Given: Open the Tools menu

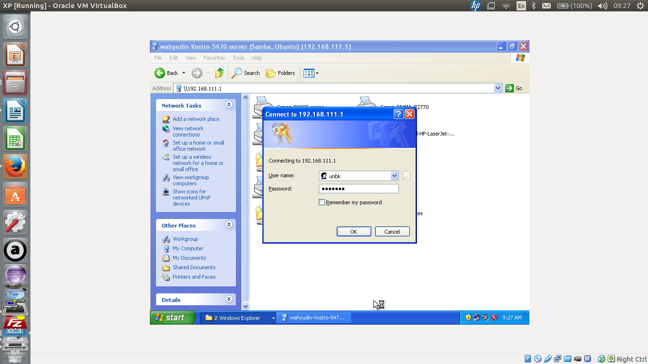Looking at the screenshot, I should coord(239,58).
